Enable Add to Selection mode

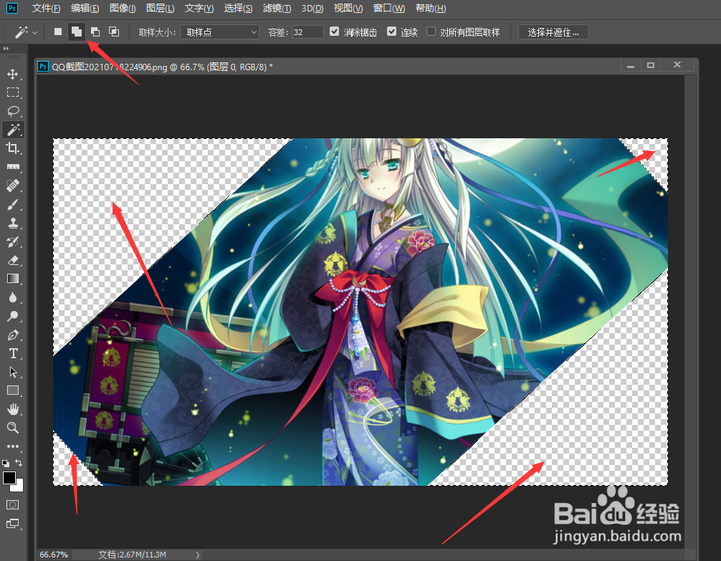77,32
